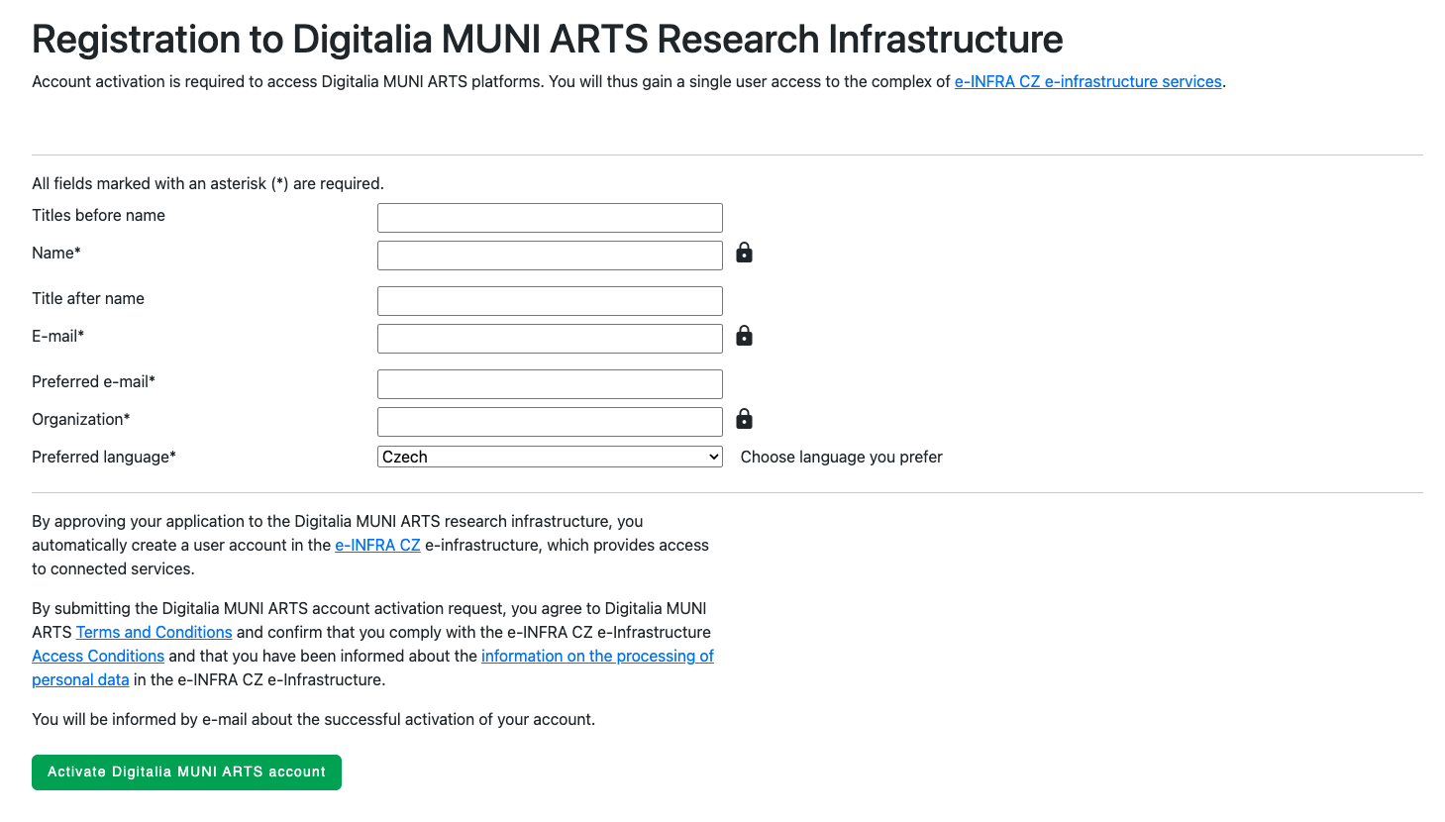
Task: Click the Preferred language label
Action: pos(104,458)
